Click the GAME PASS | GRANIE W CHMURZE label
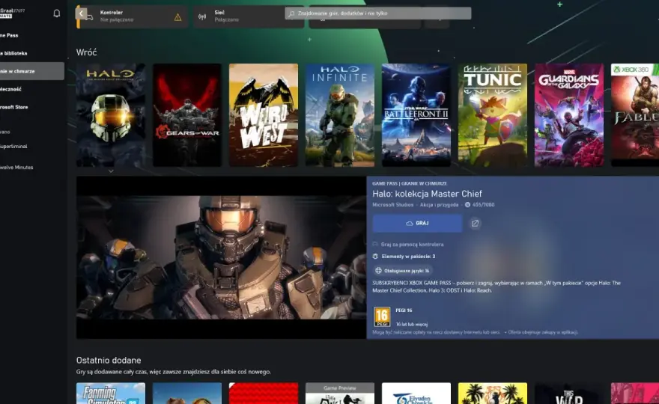Viewport: 659px width, 404px height. [410, 183]
